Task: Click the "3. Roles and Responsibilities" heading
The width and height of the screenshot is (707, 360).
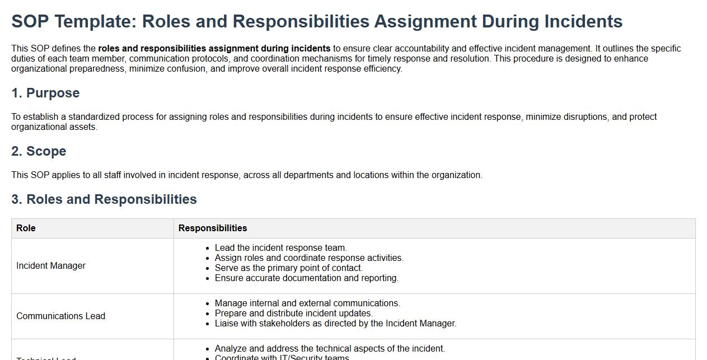Action: coord(104,199)
